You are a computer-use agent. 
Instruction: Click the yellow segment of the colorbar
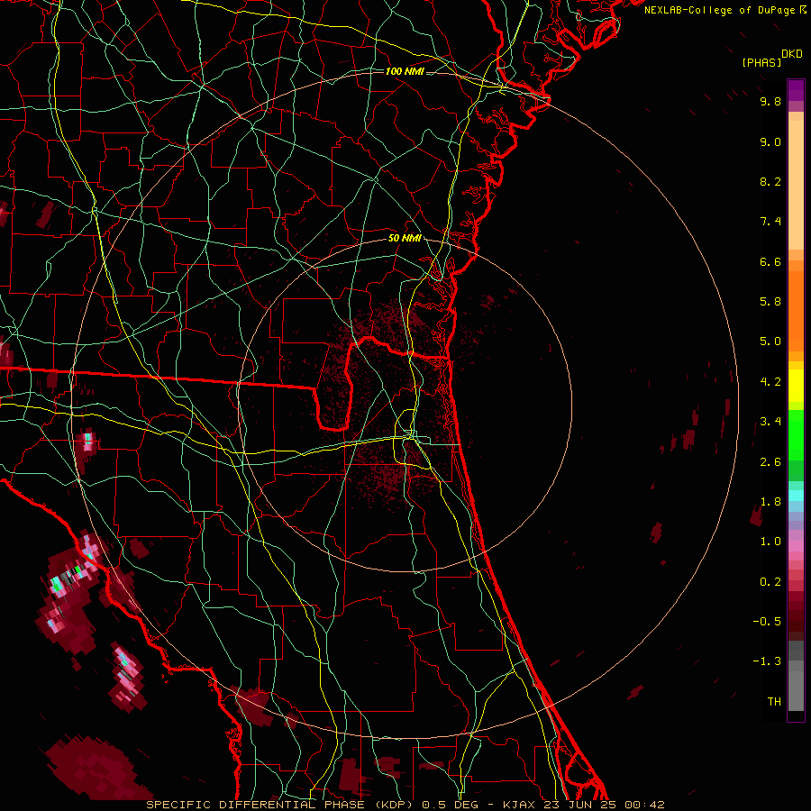[796, 385]
